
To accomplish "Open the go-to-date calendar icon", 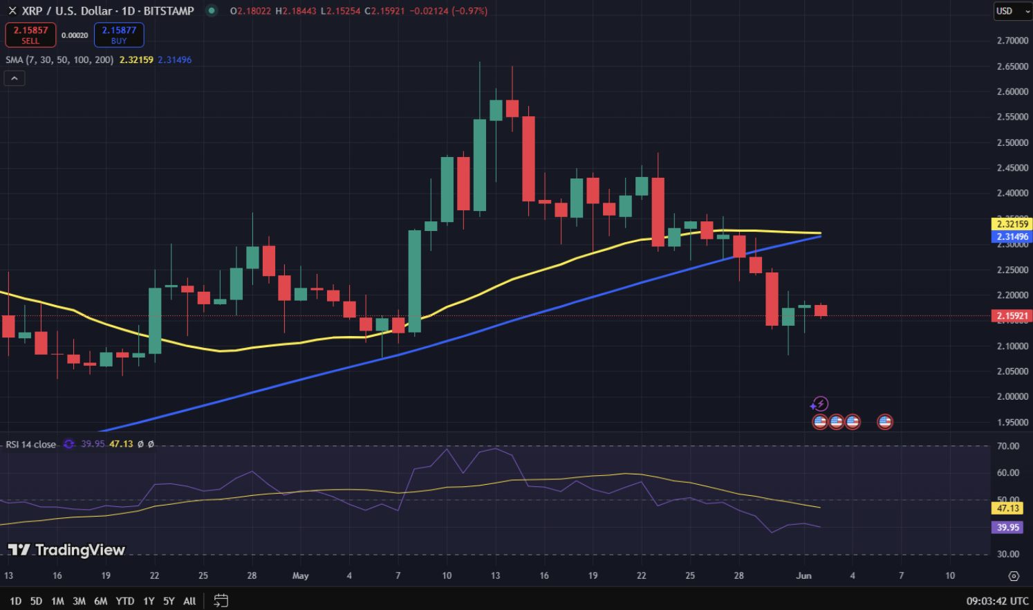I will coord(221,600).
